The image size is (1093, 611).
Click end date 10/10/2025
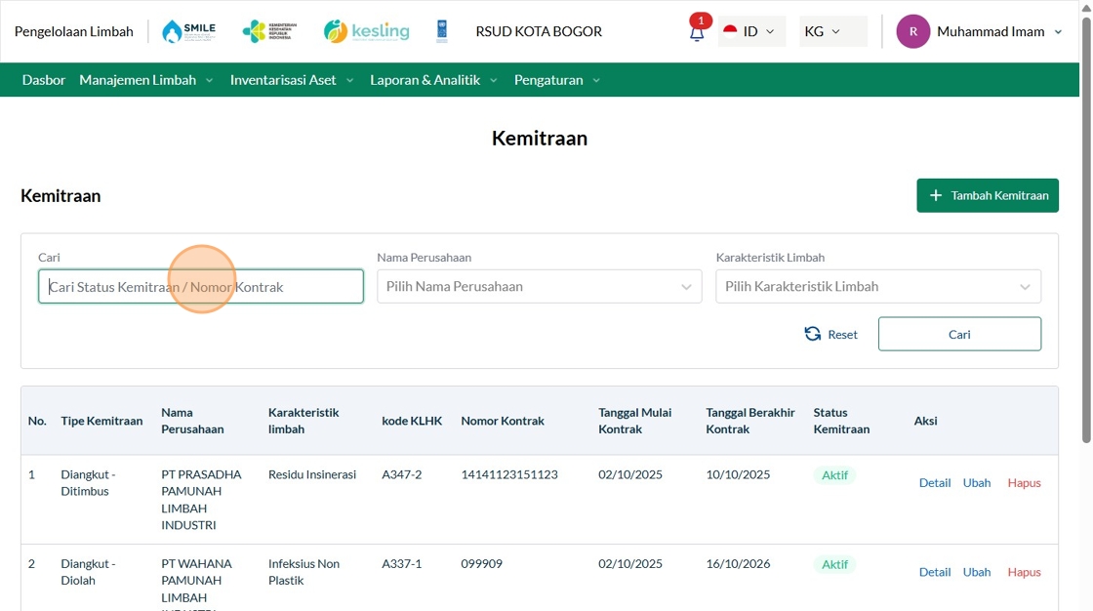point(738,474)
